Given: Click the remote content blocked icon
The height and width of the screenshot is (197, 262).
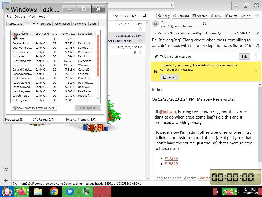Looking at the screenshot, I should (156, 71).
